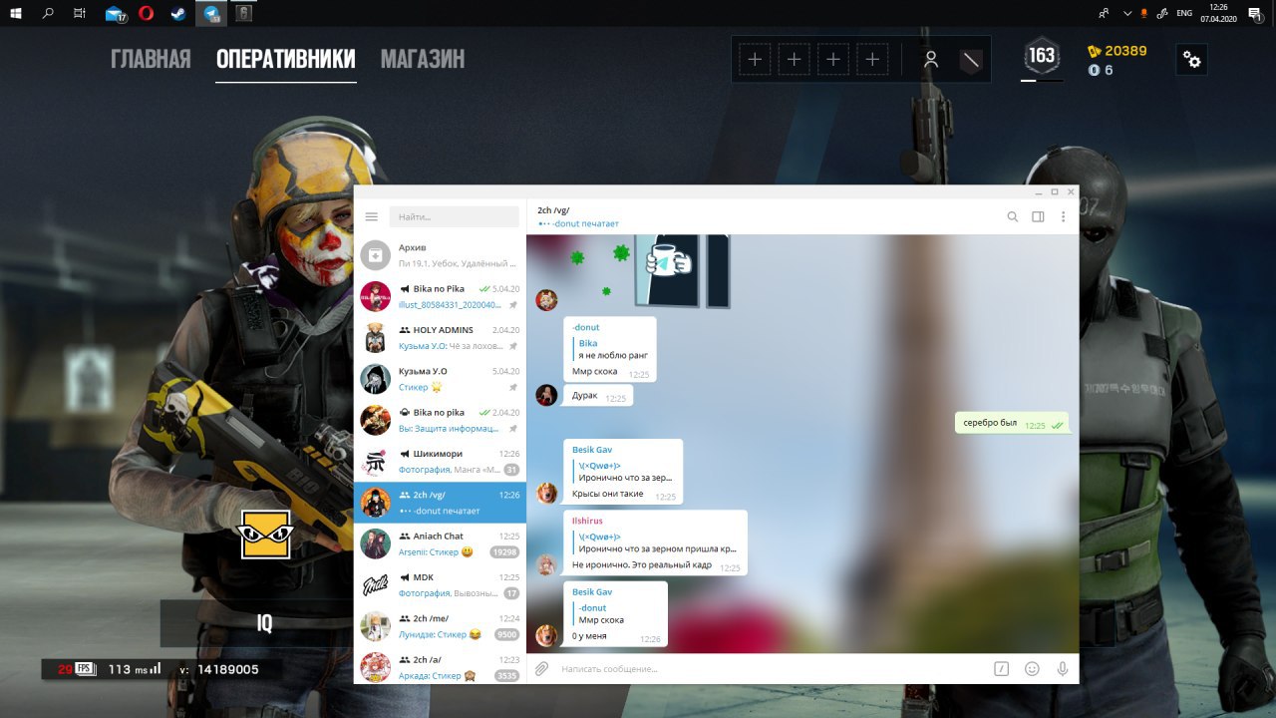Switch to the ГЛАВНАЯ tab
The height and width of the screenshot is (718, 1276).
[x=151, y=60]
